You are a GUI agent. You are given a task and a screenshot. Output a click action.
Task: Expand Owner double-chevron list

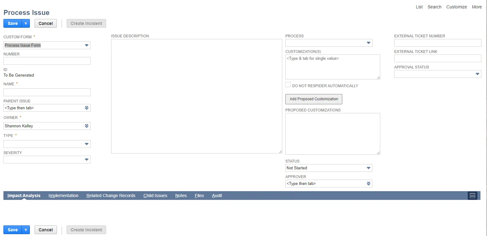pyautogui.click(x=87, y=126)
